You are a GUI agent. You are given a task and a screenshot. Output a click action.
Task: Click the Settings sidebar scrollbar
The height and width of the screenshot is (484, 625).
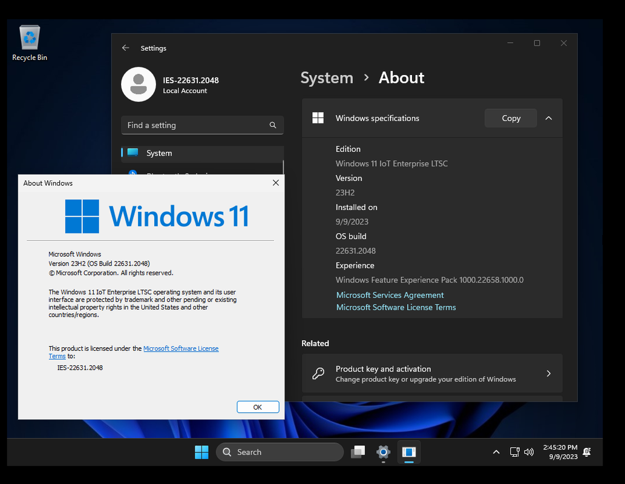[x=283, y=168]
